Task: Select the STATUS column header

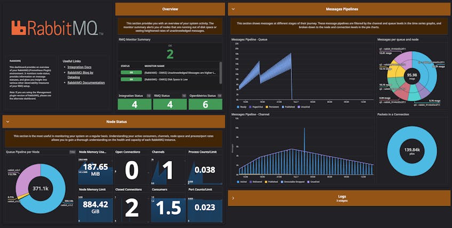Action: [x=125, y=66]
